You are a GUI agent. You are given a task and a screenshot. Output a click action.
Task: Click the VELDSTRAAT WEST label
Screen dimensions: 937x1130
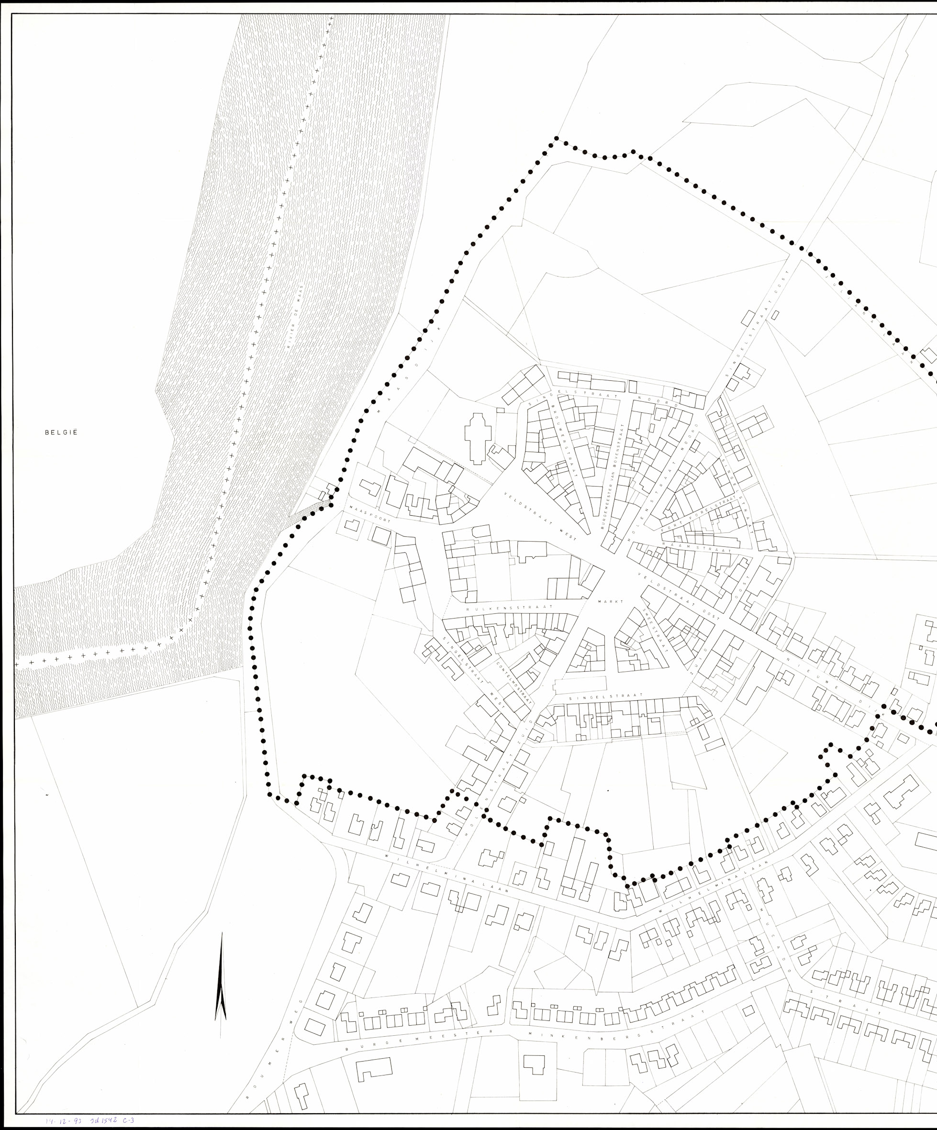[x=540, y=516]
